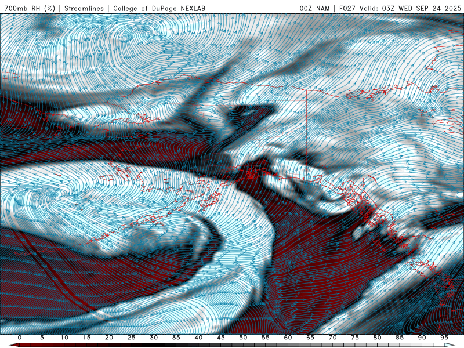464x348 pixels.
Task: Click the scale value "85"
Action: (400, 338)
